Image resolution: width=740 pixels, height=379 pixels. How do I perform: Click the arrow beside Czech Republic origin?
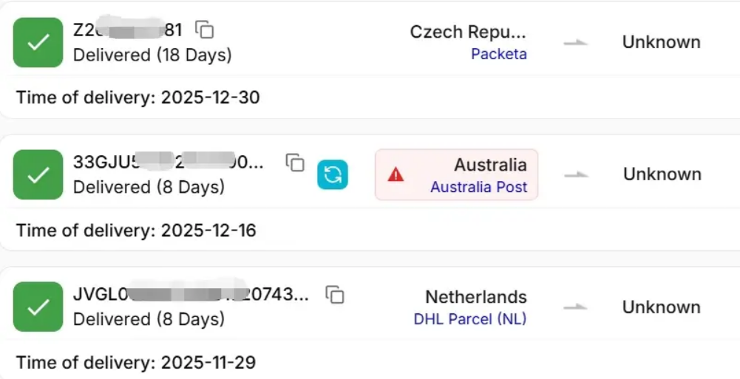[575, 43]
